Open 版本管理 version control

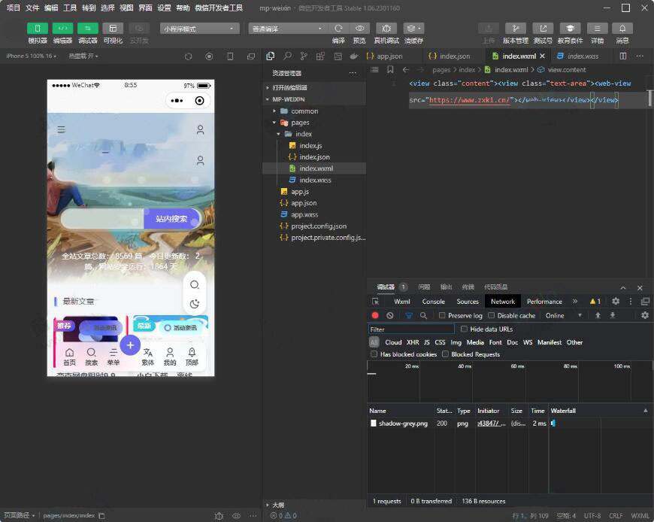(515, 29)
